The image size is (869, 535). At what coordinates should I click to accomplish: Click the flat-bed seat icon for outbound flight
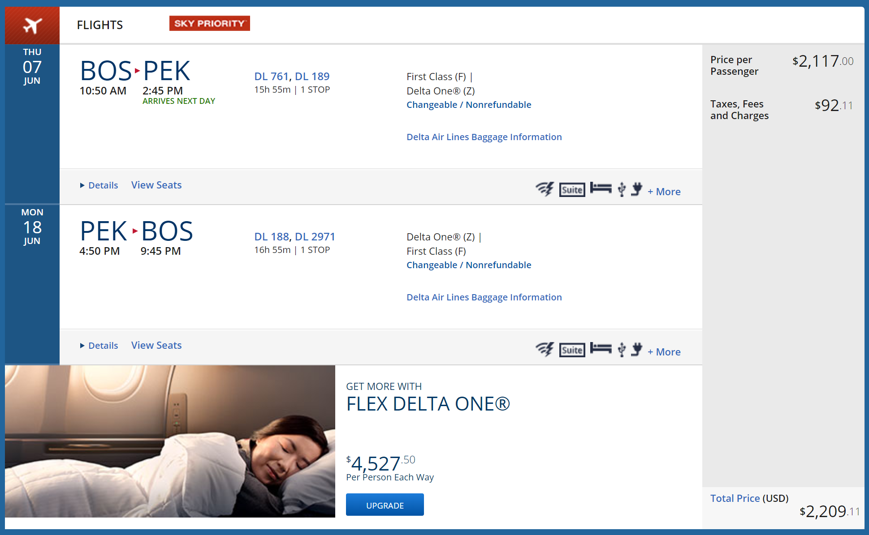point(601,188)
